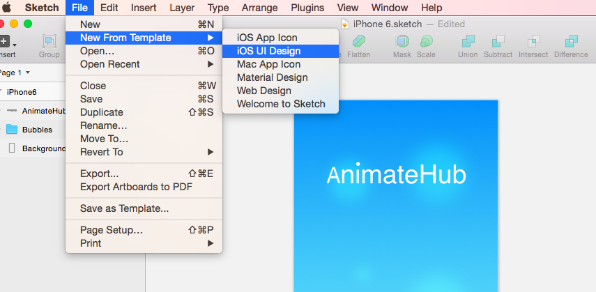Image resolution: width=596 pixels, height=292 pixels.
Task: Click the Background layer rectangle icon
Action: coord(12,148)
